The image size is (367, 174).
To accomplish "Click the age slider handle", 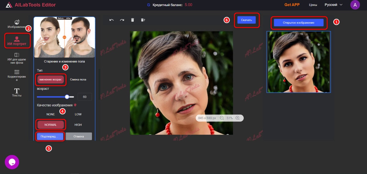I will pos(67,97).
